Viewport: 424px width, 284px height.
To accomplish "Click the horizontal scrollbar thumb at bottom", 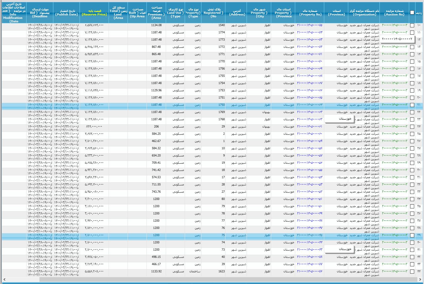I will click(x=229, y=279).
